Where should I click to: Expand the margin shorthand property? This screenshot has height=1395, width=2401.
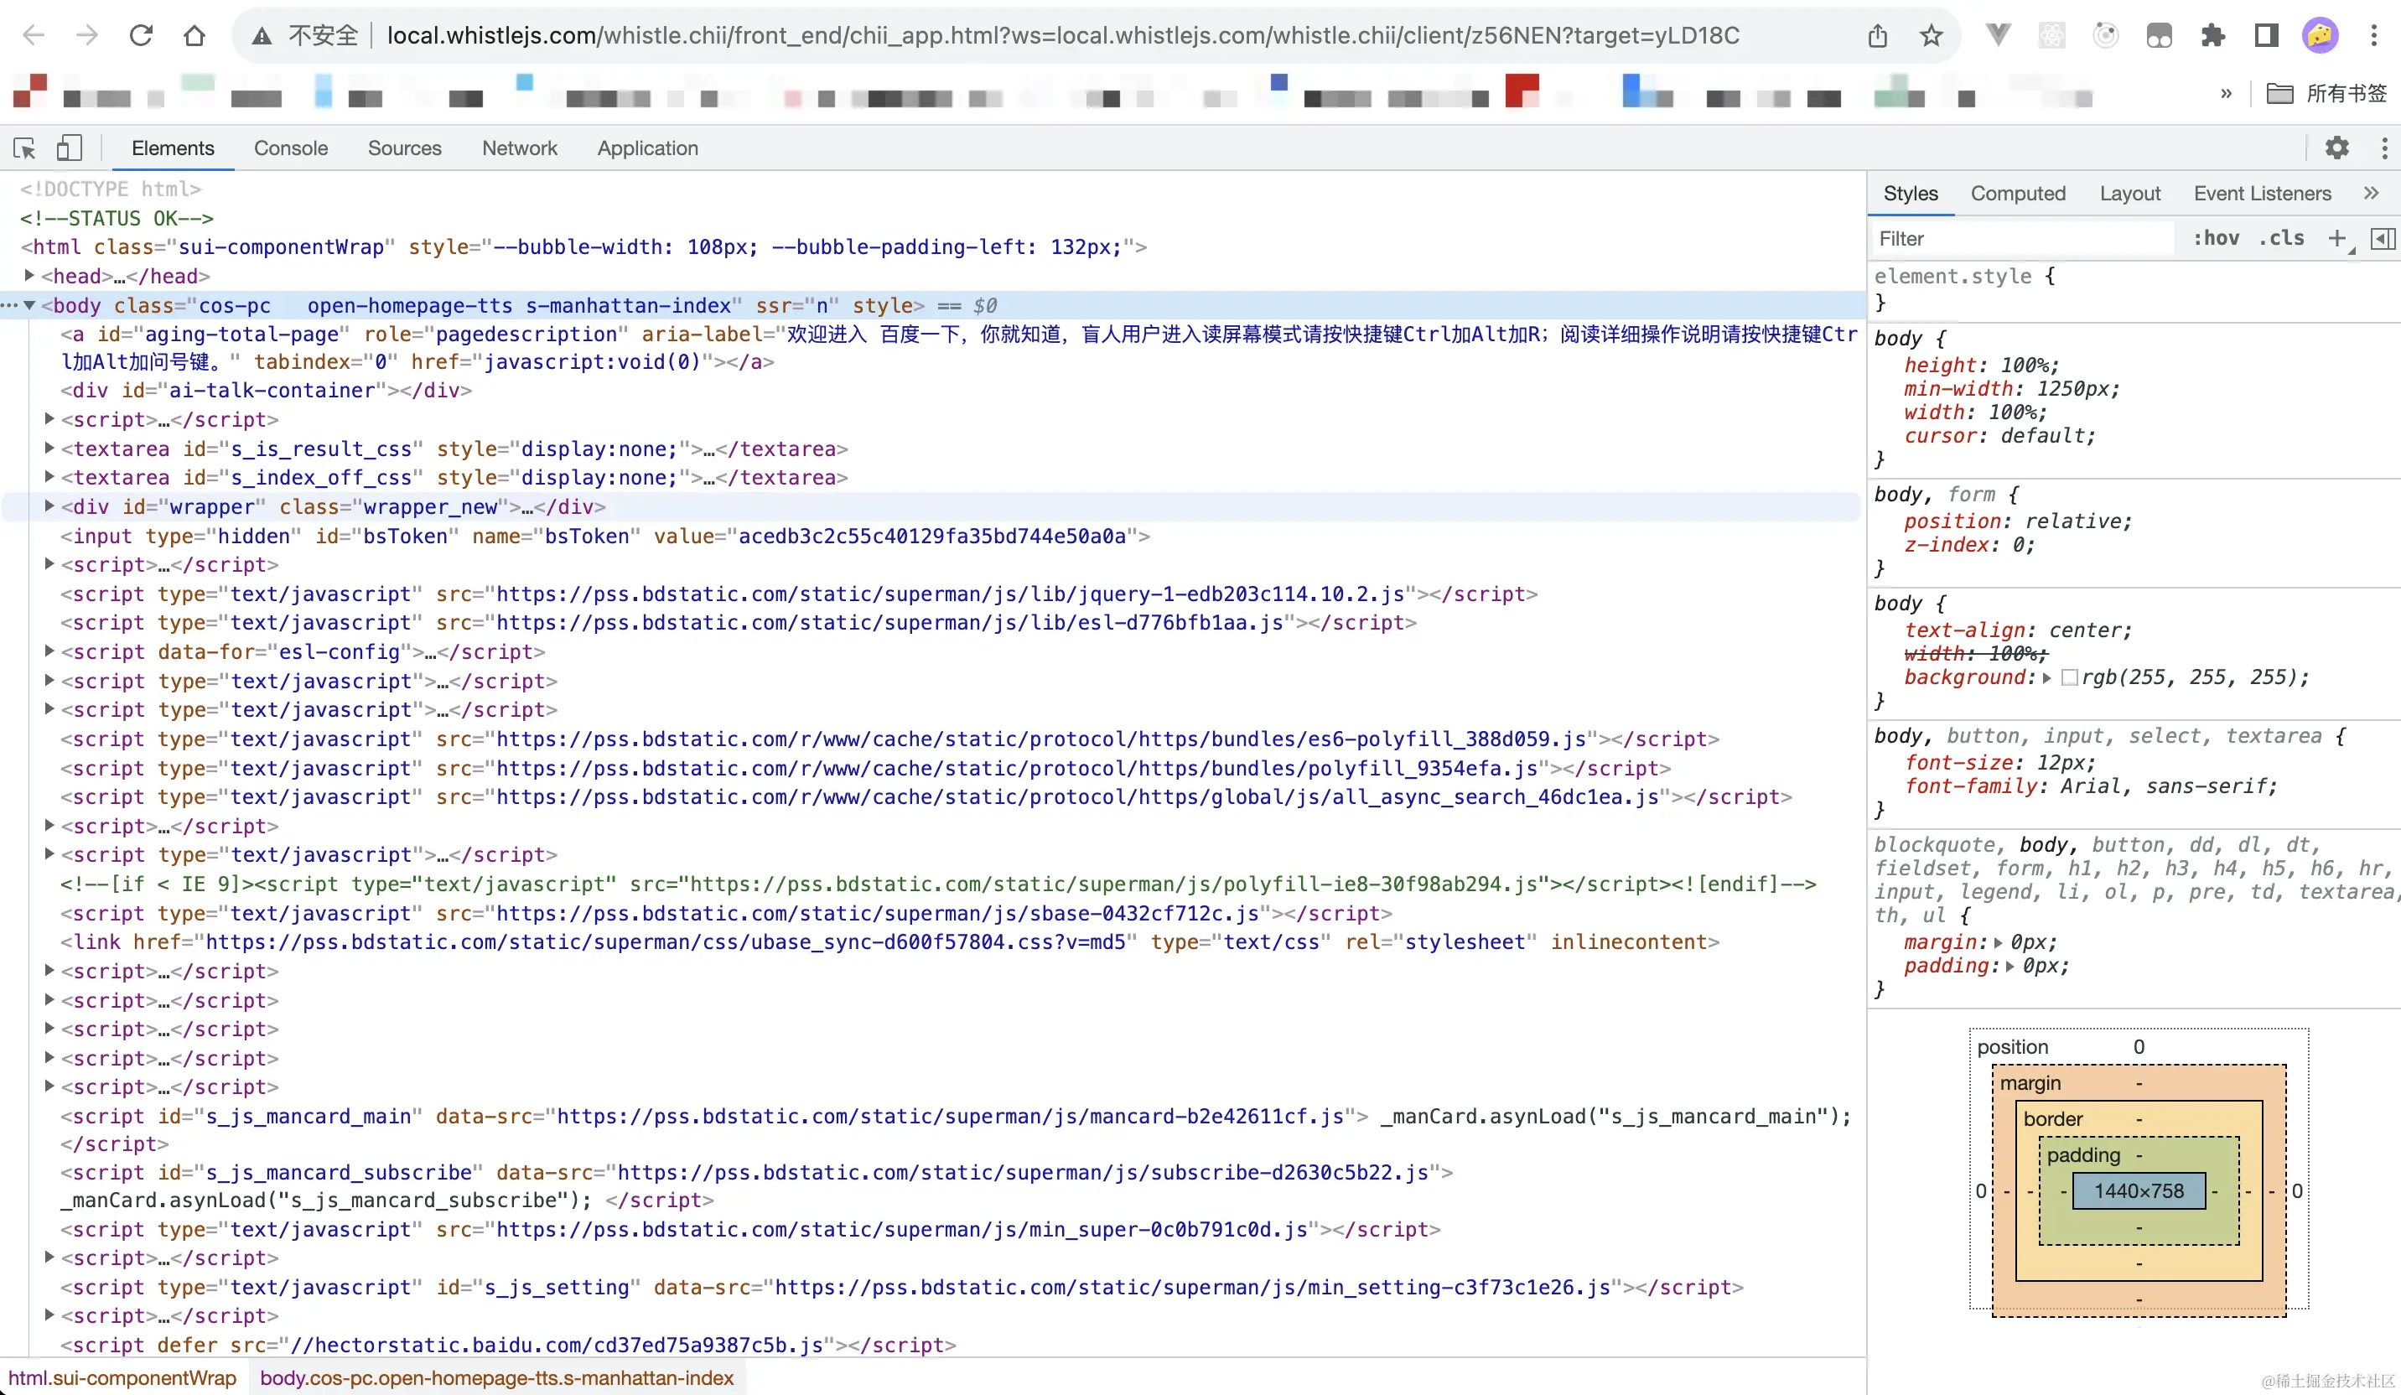point(1998,942)
